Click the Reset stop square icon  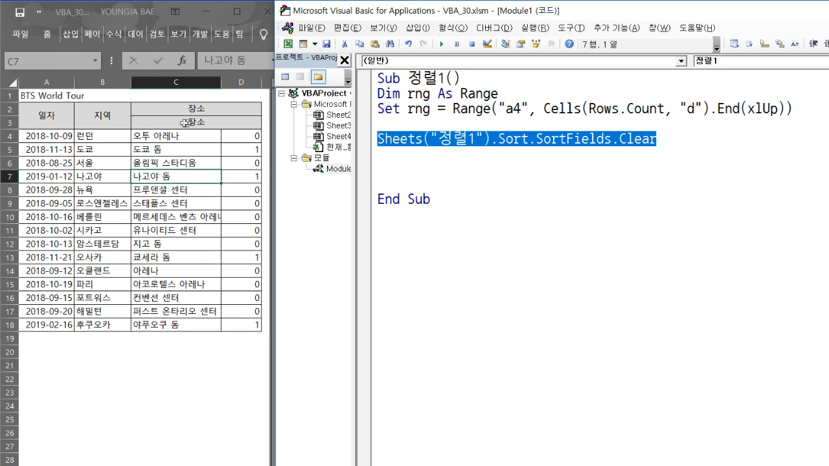472,44
